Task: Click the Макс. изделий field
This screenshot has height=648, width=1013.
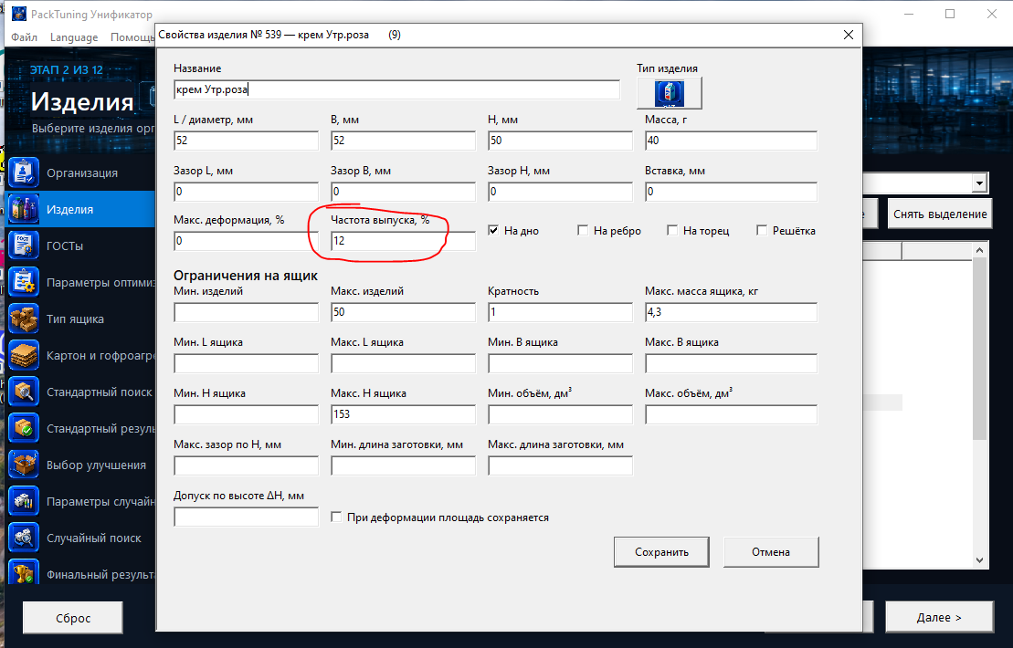Action: (x=403, y=312)
